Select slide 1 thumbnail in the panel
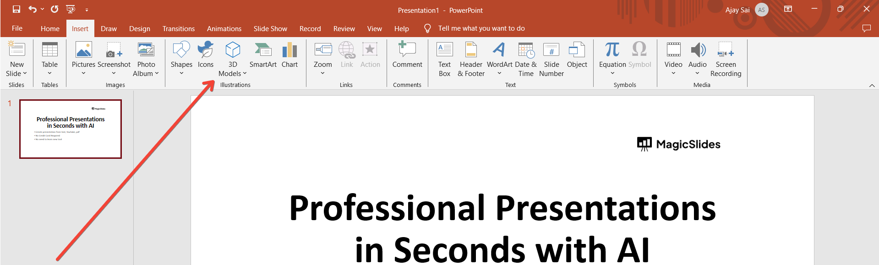The image size is (879, 265). (71, 129)
